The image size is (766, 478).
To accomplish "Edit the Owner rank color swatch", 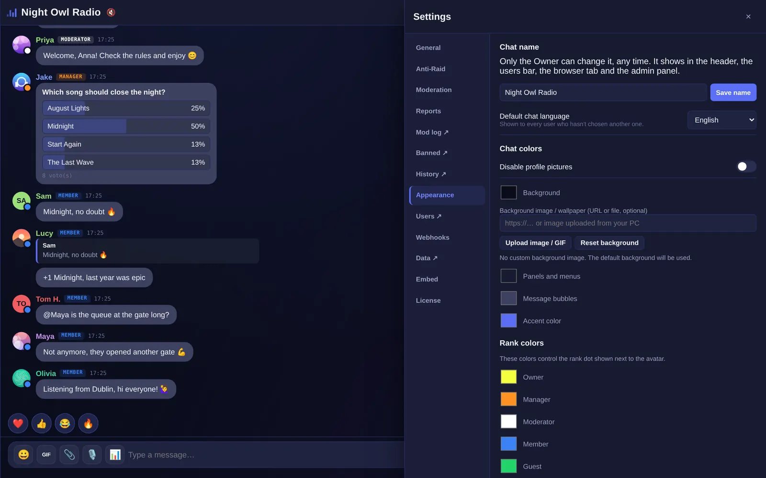I will 508,377.
